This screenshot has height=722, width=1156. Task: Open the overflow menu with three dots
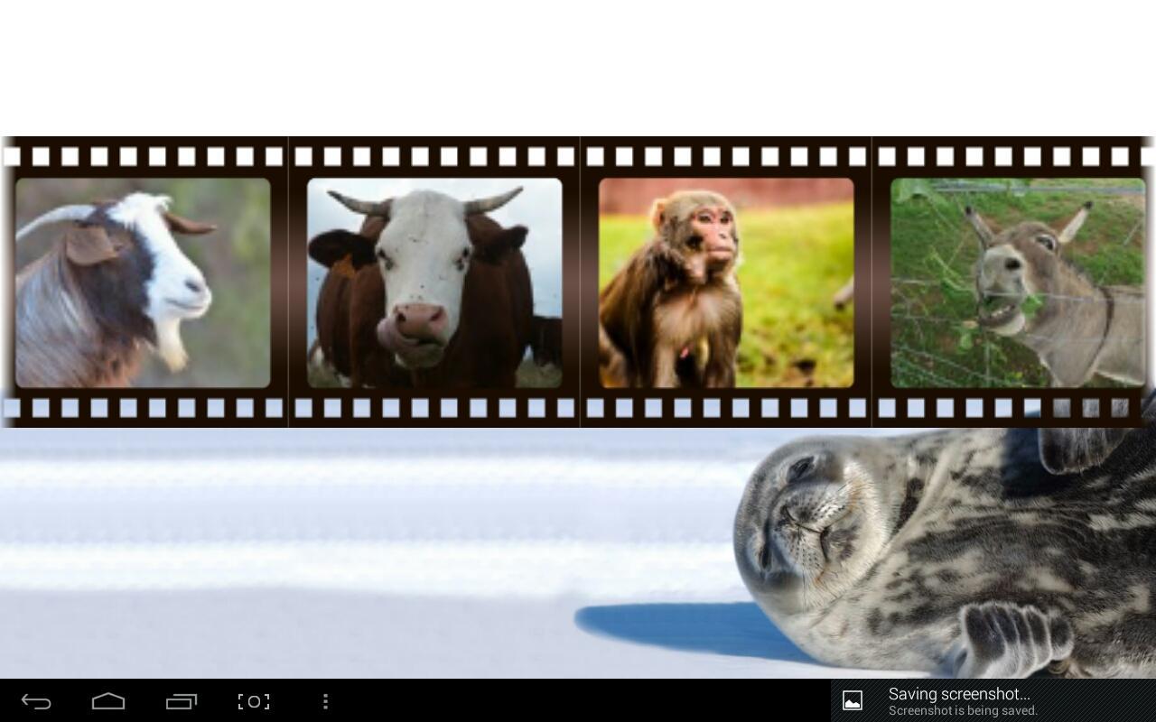(x=325, y=701)
